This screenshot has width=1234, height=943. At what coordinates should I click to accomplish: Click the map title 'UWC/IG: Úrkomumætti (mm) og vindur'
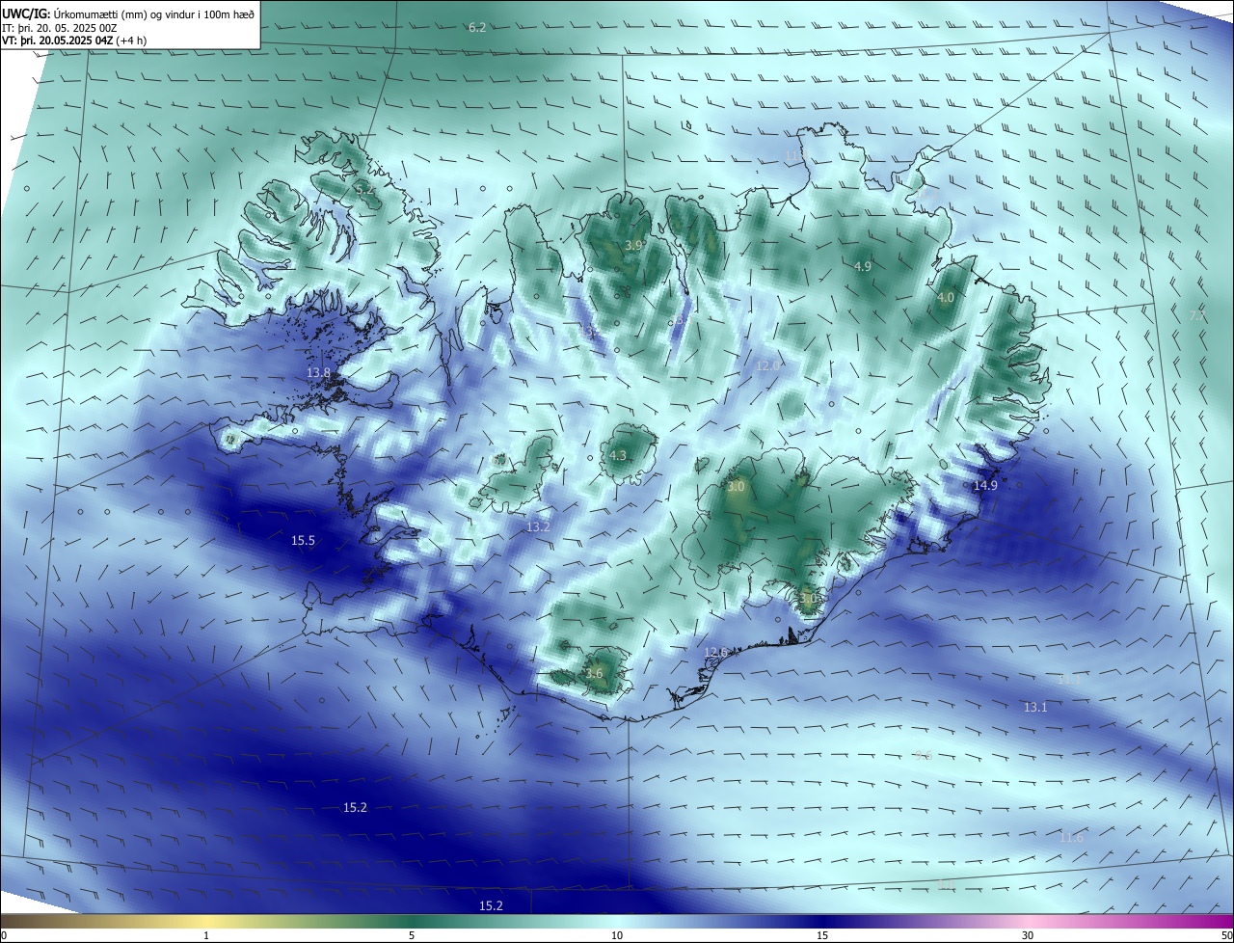click(129, 15)
